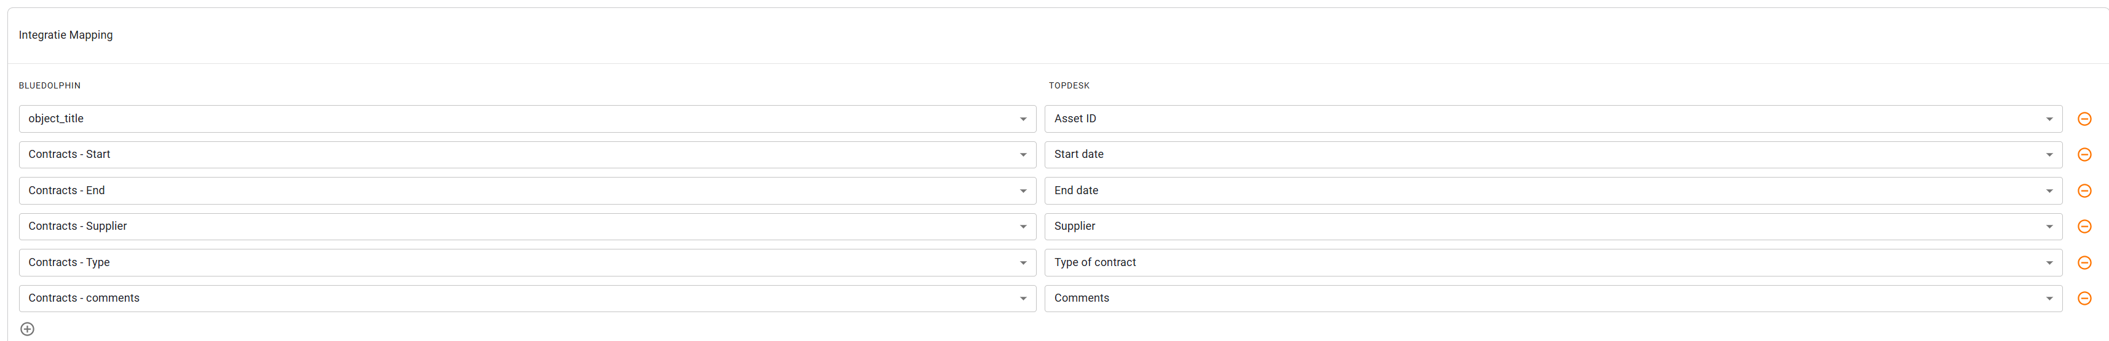
Task: Delete the Contracts - Type mapping row
Action: [2084, 262]
